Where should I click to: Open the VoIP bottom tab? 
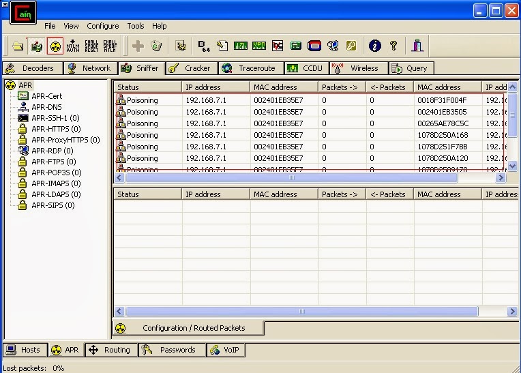click(x=226, y=350)
